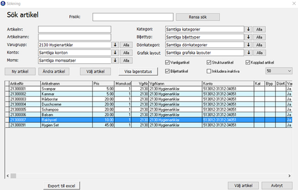The height and width of the screenshot is (190, 298).
Task: Open the Kategori arrow dropdown
Action: click(248, 29)
